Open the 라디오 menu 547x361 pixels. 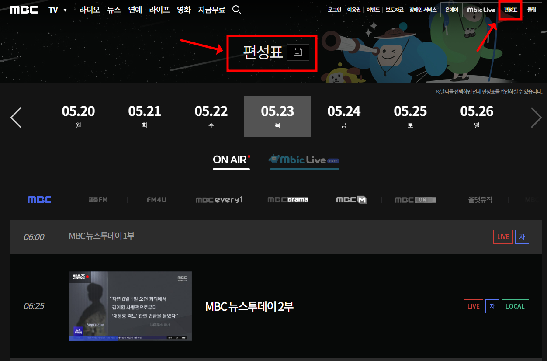click(90, 10)
